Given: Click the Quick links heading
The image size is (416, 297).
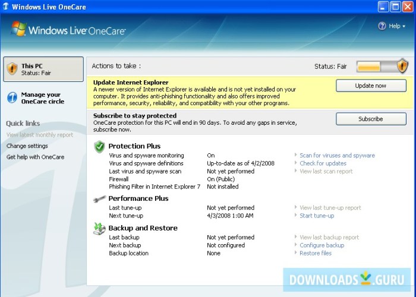Looking at the screenshot, I should coord(23,124).
